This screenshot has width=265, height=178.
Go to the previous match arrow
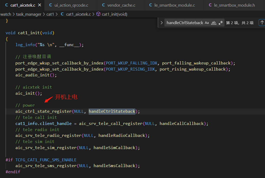(x=262, y=23)
